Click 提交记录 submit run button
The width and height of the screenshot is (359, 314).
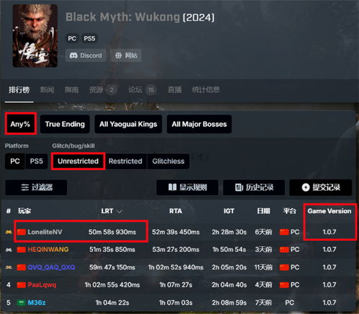click(321, 187)
